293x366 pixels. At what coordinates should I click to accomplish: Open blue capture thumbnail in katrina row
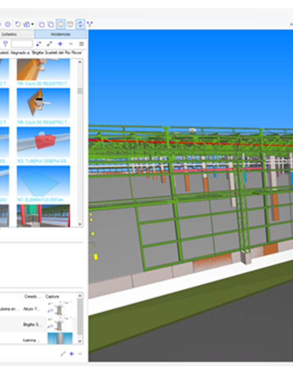pyautogui.click(x=60, y=339)
